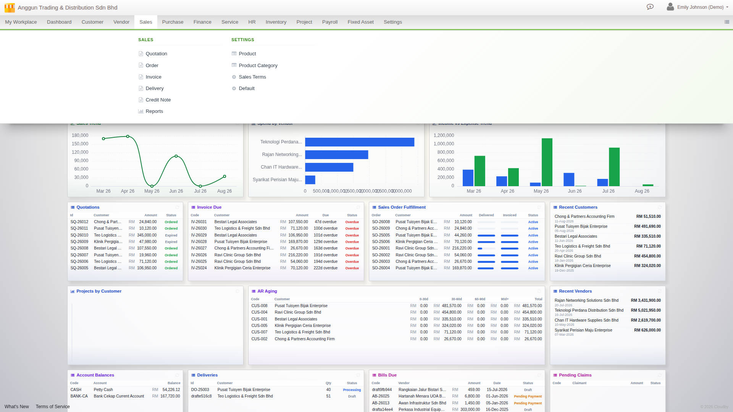Click the table icon beside Product Category
Image resolution: width=733 pixels, height=412 pixels.
[x=234, y=66]
